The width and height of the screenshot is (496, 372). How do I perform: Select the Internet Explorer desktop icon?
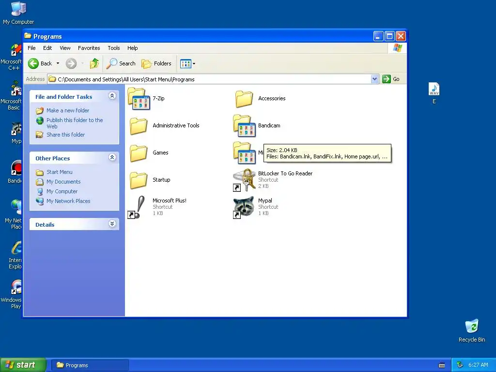(16, 248)
